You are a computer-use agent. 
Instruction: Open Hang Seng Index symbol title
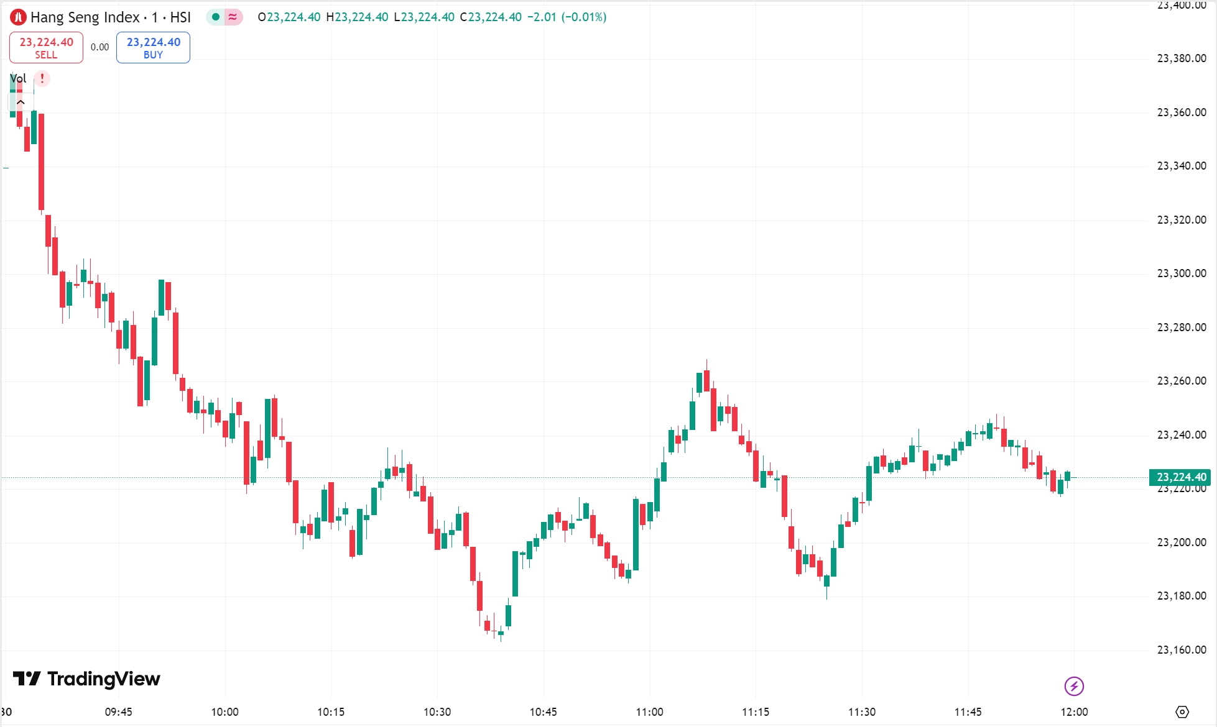click(111, 17)
